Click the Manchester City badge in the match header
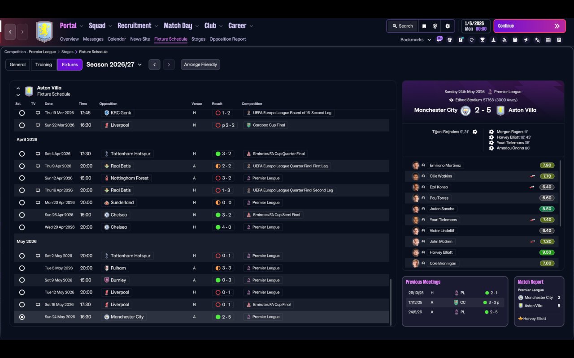The image size is (574, 358). tap(465, 111)
